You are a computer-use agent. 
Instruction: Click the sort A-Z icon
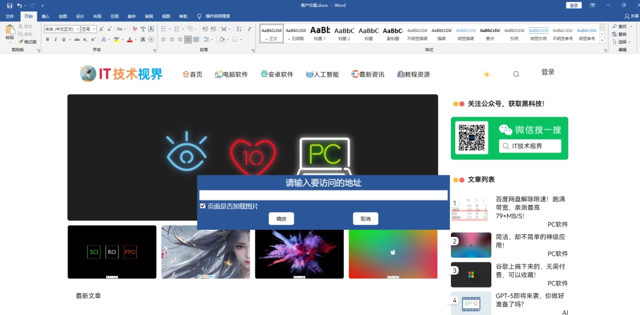[x=239, y=29]
